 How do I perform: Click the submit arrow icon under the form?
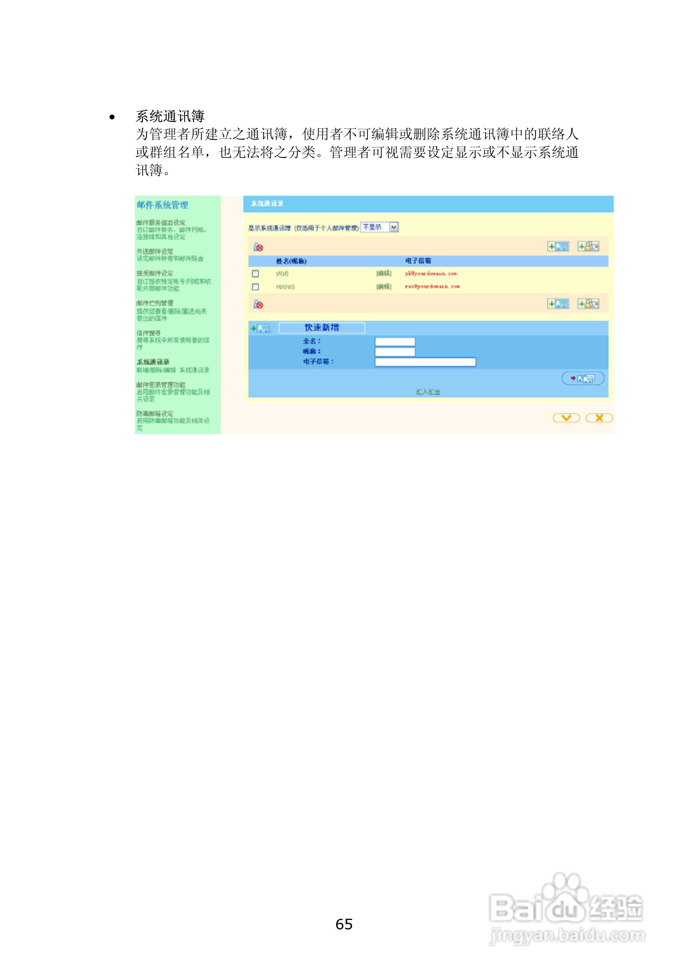pos(583,378)
